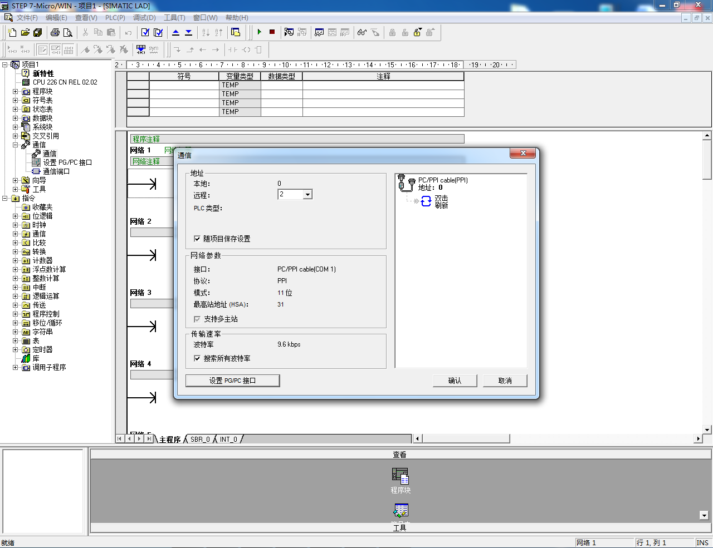Collapse the 指令 root node
This screenshot has height=548, width=713.
pos(5,198)
